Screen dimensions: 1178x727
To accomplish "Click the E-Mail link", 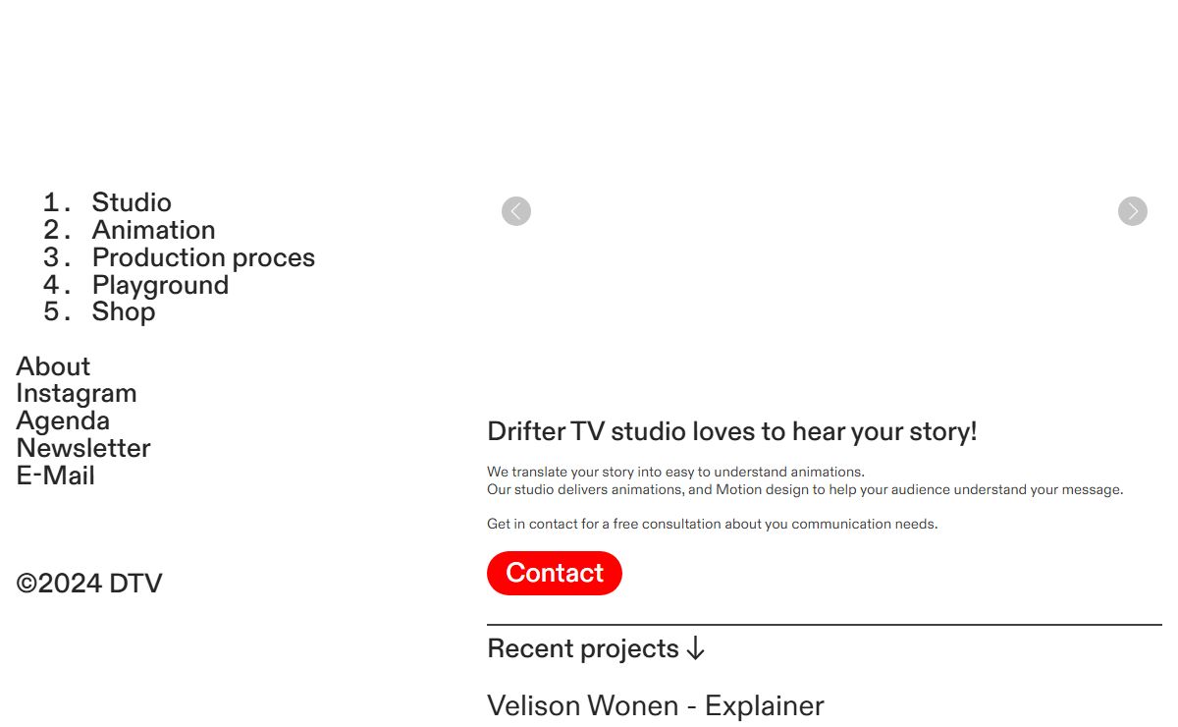I will point(56,475).
